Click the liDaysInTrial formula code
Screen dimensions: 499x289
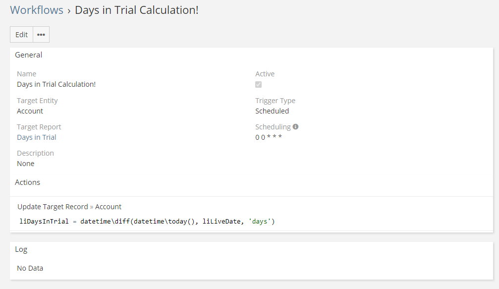coord(147,221)
